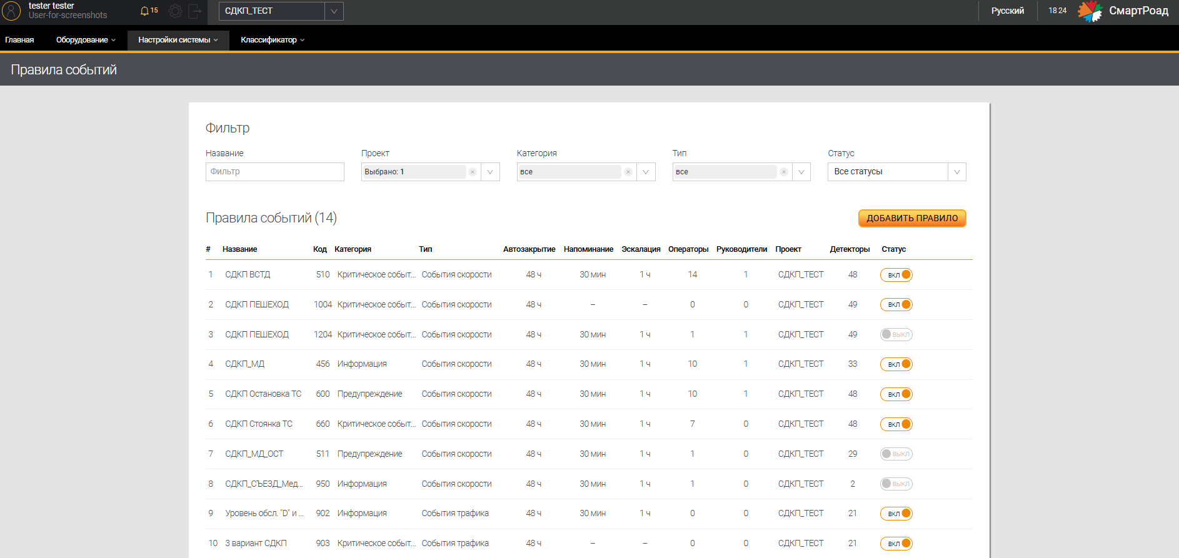The width and height of the screenshot is (1179, 558).
Task: Sort by the Название column header
Action: 239,249
